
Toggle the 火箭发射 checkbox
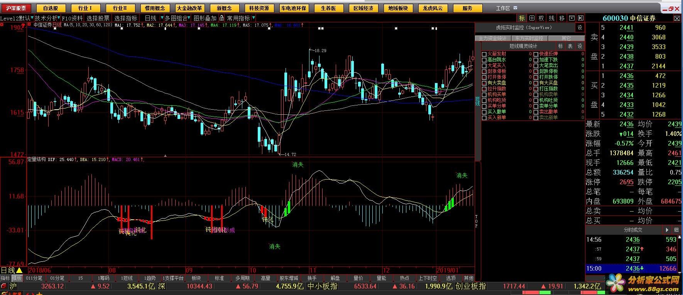(484, 54)
